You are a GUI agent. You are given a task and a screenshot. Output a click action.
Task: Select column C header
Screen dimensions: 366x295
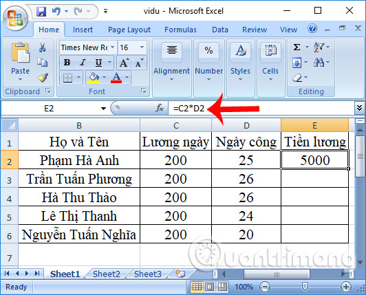coord(176,126)
